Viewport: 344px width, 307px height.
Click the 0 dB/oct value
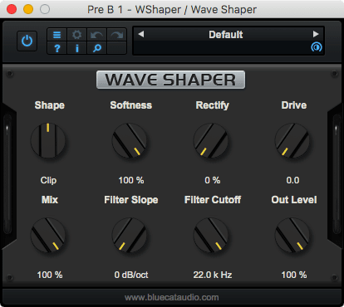click(131, 275)
